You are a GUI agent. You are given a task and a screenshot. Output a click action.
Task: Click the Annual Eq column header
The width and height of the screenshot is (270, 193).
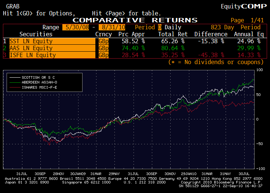click(x=249, y=34)
